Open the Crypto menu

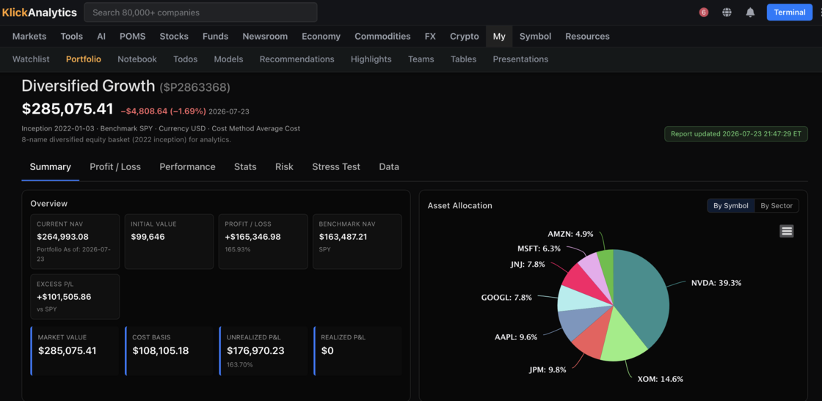465,36
